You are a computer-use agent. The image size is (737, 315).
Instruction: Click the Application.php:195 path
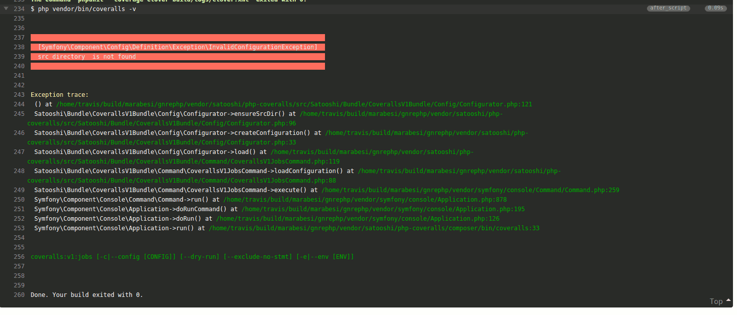tap(383, 209)
